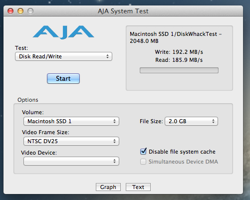The image size is (250, 200).
Task: Click the Write: 192.2 MB/s result
Action: coord(179,52)
